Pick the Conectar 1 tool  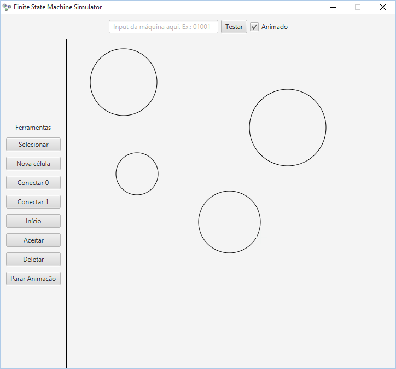tap(33, 202)
